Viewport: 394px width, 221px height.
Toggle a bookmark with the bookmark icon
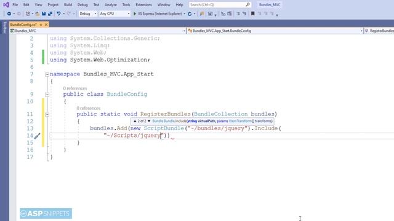253,14
